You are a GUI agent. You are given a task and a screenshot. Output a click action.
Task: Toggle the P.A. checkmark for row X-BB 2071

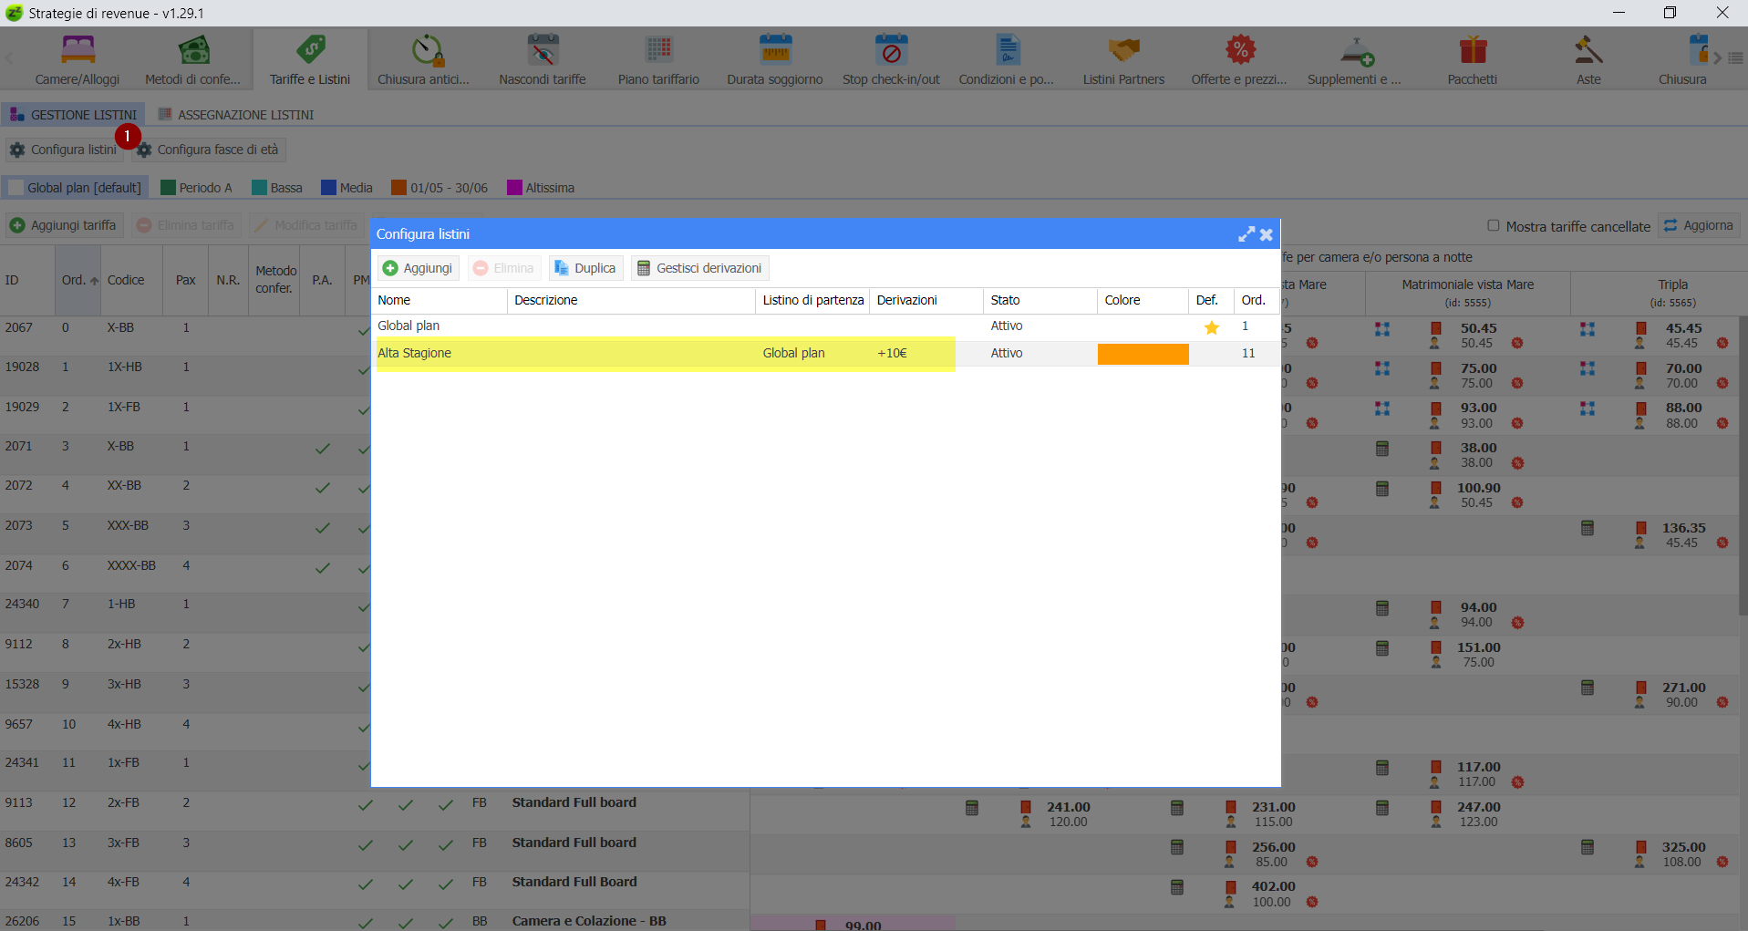[x=322, y=448]
